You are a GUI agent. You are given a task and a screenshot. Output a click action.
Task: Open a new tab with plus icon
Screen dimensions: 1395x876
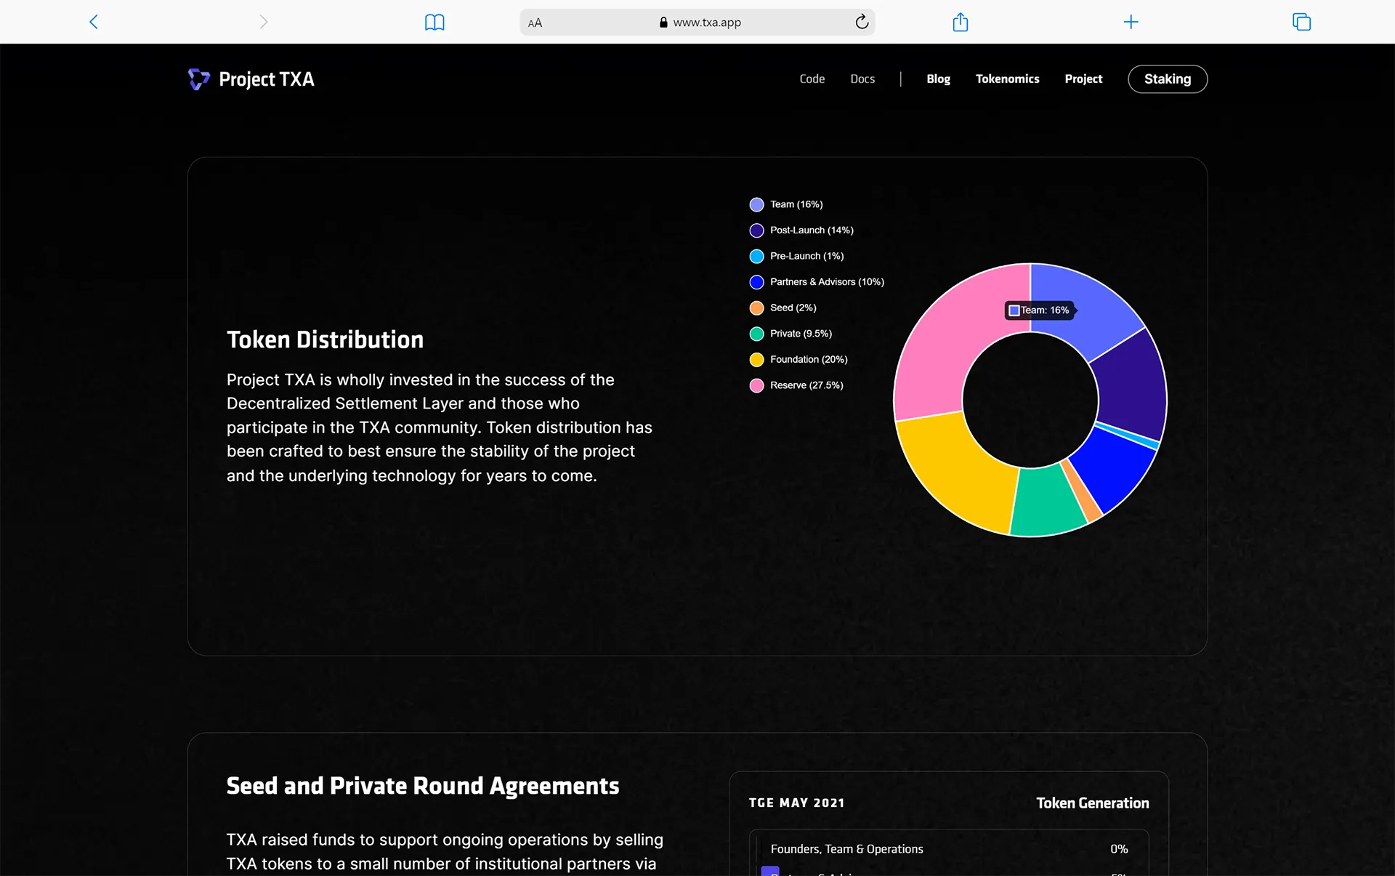(x=1131, y=22)
